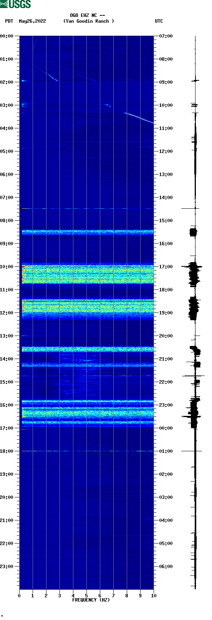The width and height of the screenshot is (212, 620).
Task: Click the 16:00 PDT time label on left axis
Action: pos(7,405)
